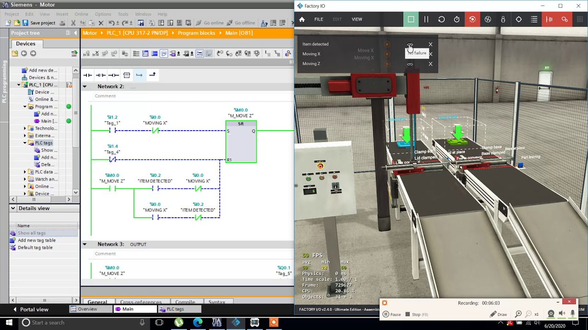Click the Windows Start button
The height and width of the screenshot is (330, 588).
pyautogui.click(x=9, y=323)
